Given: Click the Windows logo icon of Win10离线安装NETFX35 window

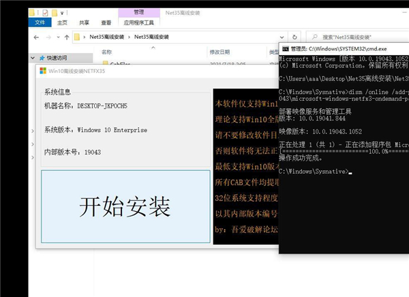Looking at the screenshot, I should (x=42, y=70).
